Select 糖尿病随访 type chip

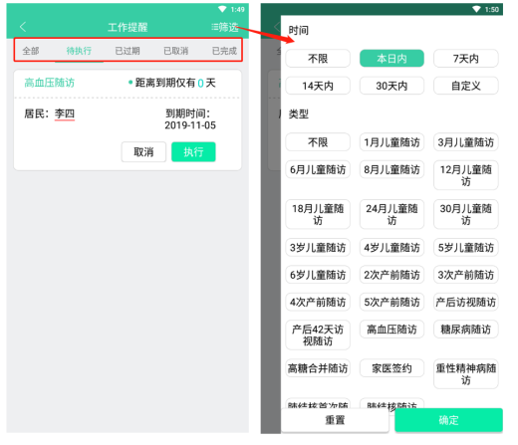click(466, 330)
